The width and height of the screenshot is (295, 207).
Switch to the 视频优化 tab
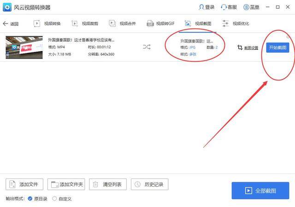click(236, 23)
